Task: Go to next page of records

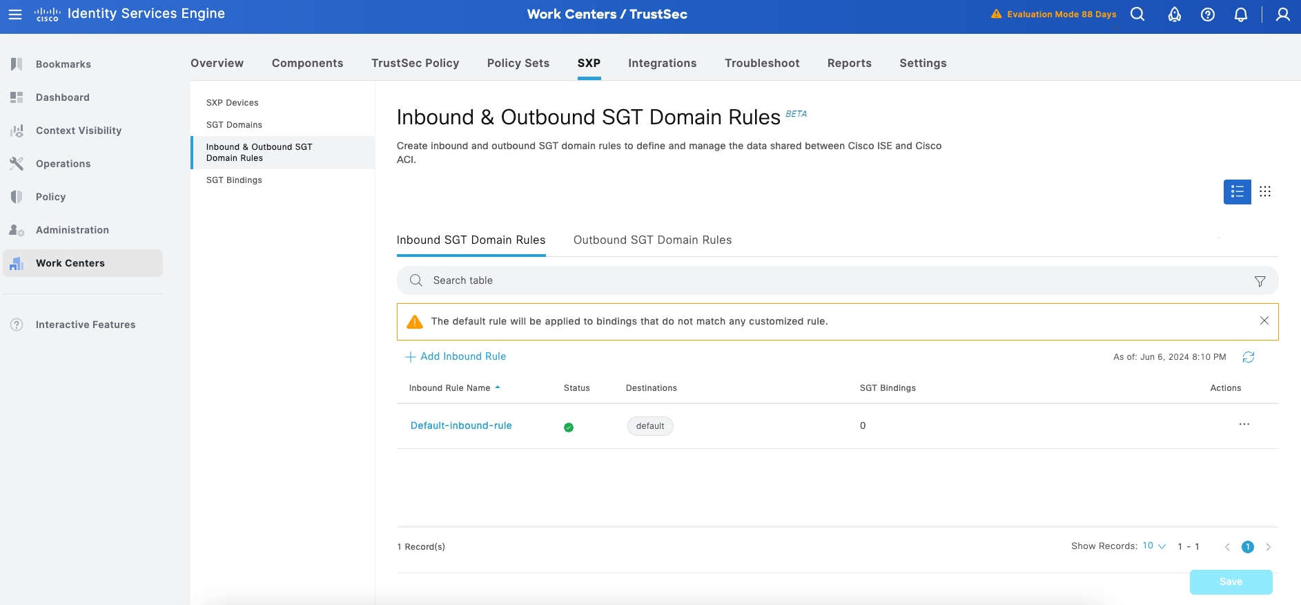Action: [1268, 547]
